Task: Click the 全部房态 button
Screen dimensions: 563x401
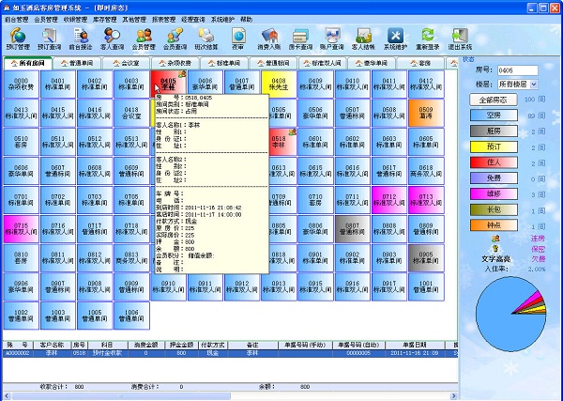Action: pos(494,100)
